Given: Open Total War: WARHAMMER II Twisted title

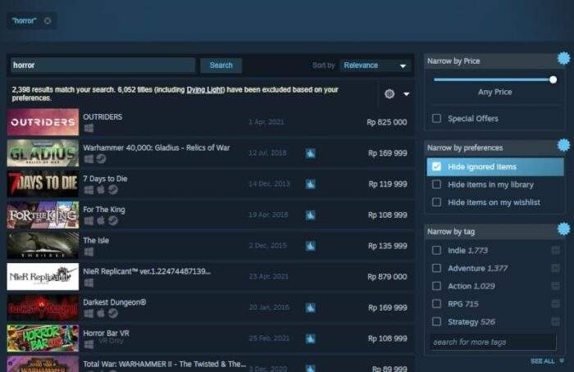Looking at the screenshot, I should (x=164, y=364).
